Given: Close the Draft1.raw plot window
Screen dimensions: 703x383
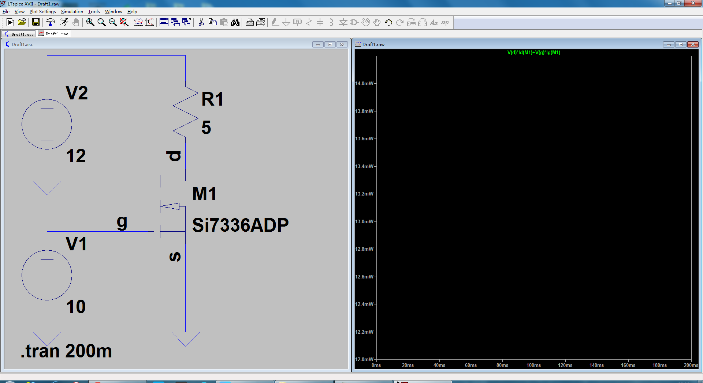Looking at the screenshot, I should click(x=692, y=45).
